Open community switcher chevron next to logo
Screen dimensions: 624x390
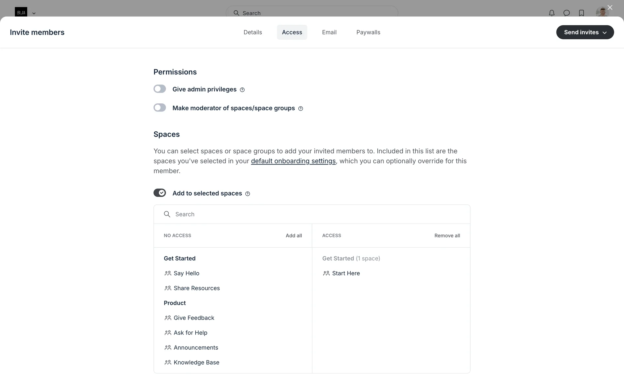(34, 13)
